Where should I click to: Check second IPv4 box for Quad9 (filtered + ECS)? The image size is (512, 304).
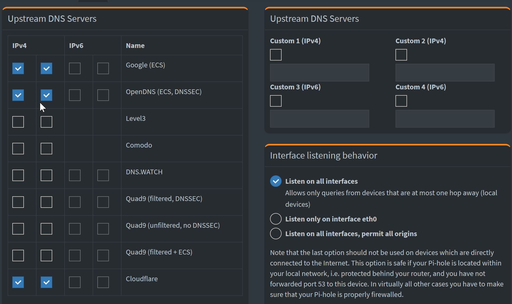(x=46, y=256)
